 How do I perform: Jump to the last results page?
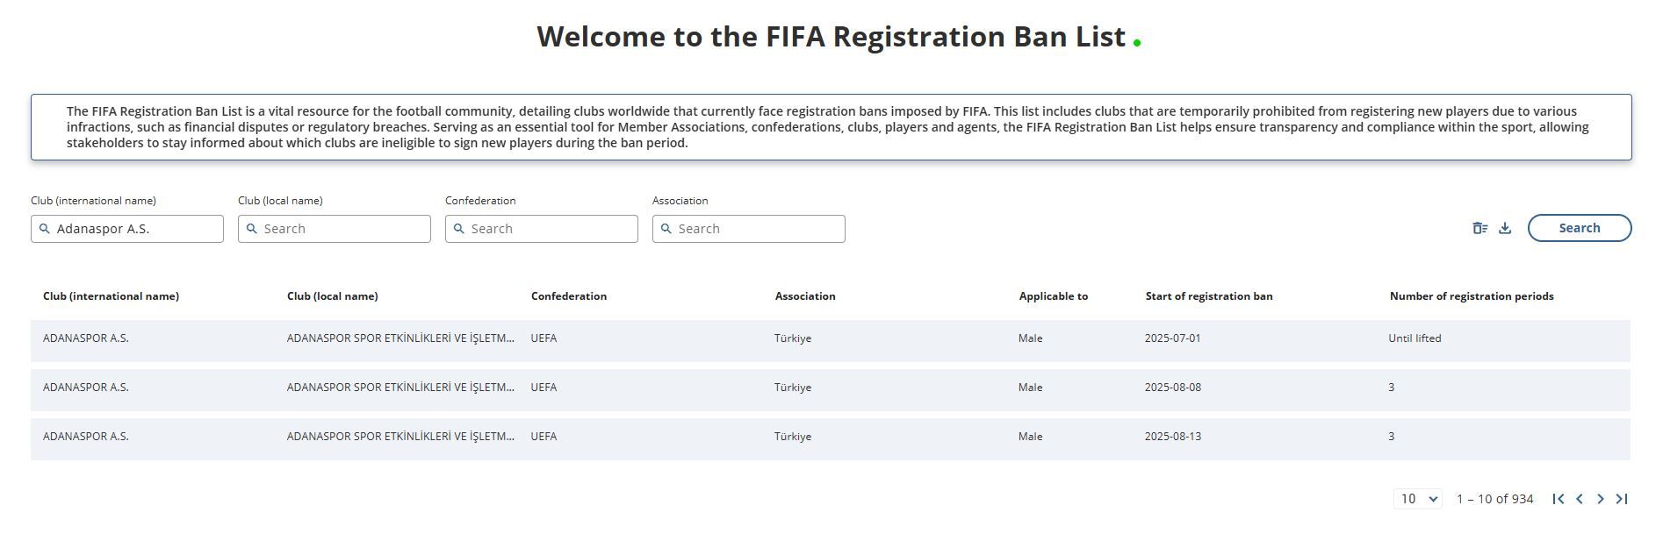[x=1622, y=499]
